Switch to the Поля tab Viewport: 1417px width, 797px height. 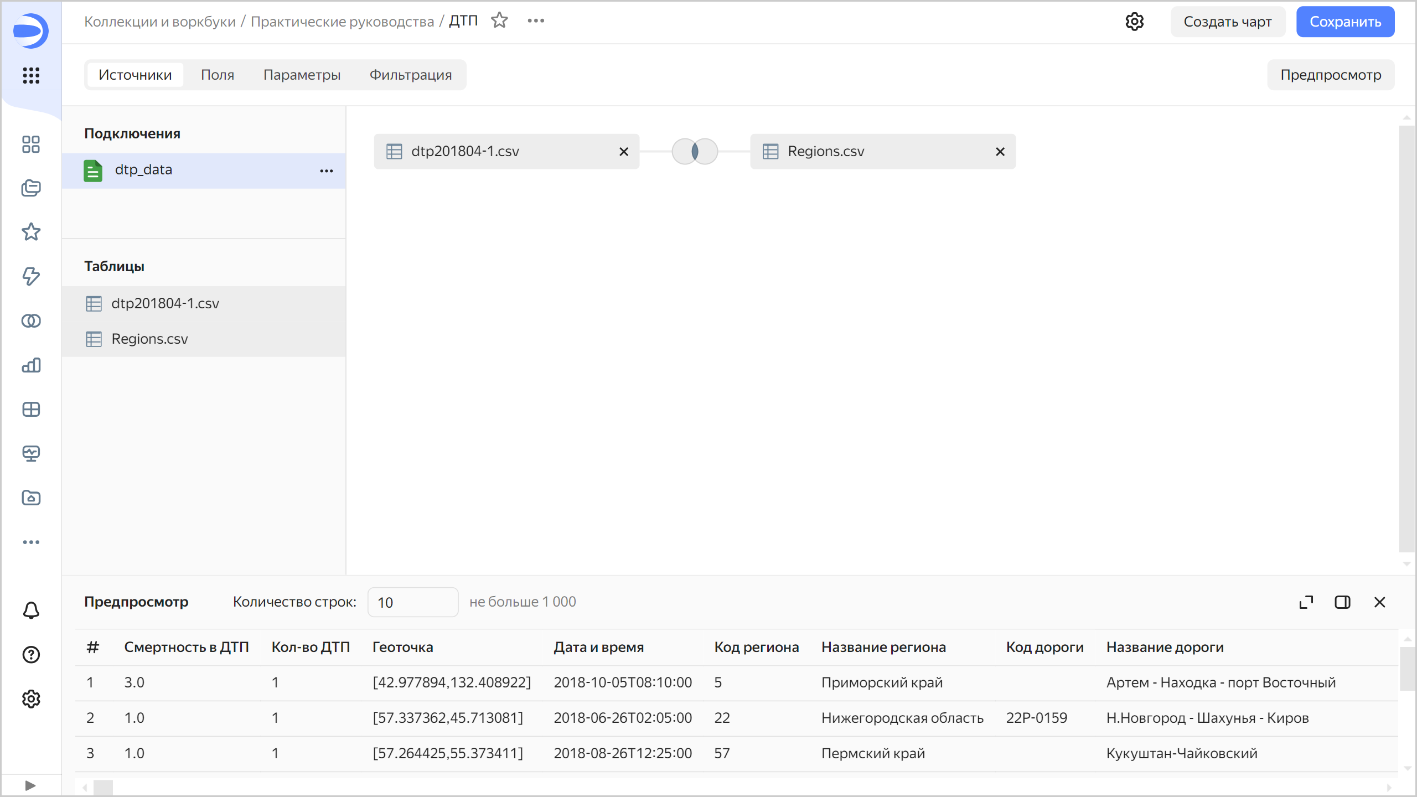point(217,75)
